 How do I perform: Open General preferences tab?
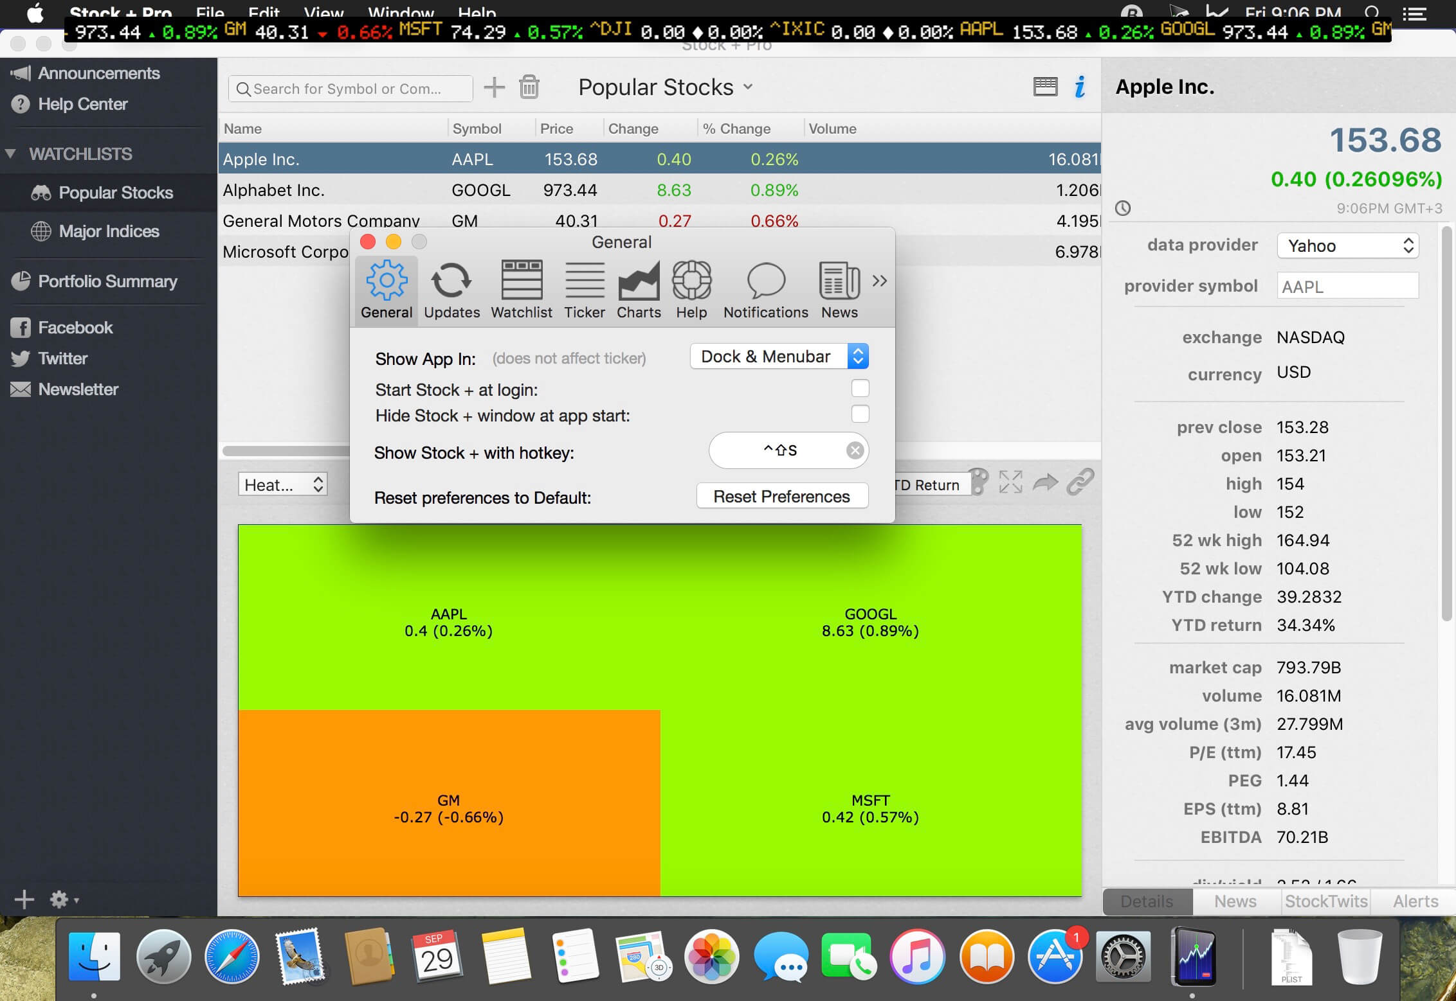387,290
